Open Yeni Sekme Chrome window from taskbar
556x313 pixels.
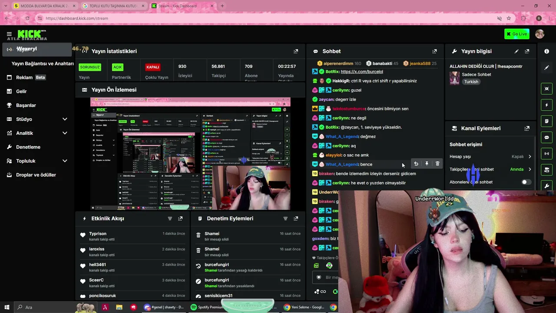[304, 307]
